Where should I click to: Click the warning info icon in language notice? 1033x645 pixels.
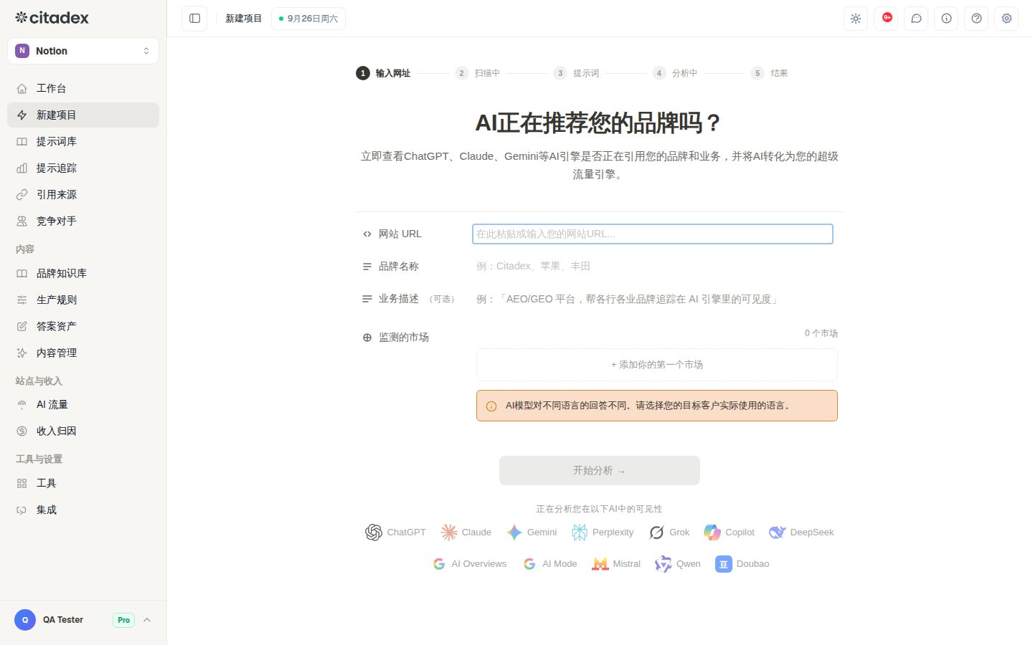(x=491, y=406)
